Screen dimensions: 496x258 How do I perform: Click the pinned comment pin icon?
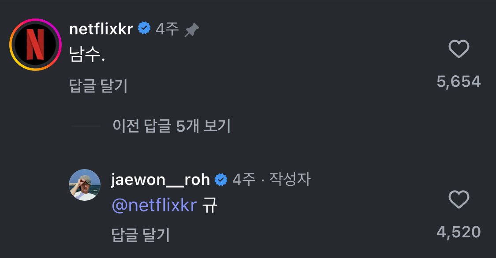[192, 29]
